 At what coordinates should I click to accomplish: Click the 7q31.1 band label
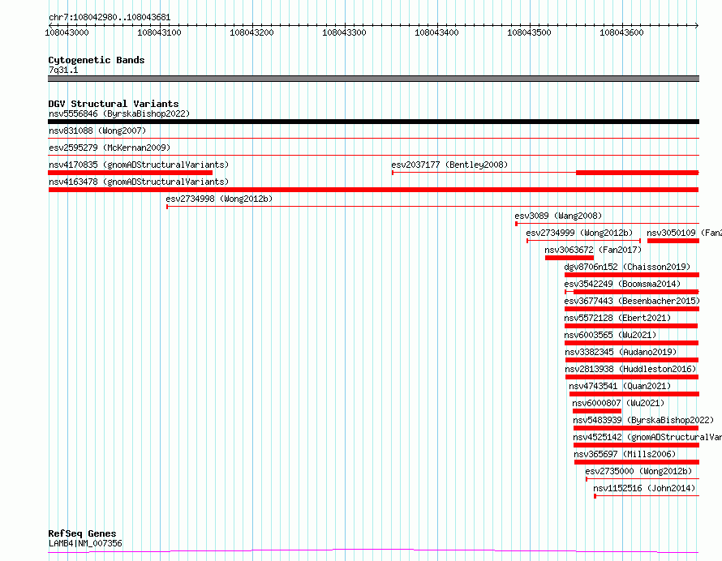click(63, 70)
